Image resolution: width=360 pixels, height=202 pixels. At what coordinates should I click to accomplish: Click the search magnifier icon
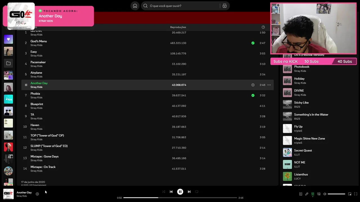145,6
